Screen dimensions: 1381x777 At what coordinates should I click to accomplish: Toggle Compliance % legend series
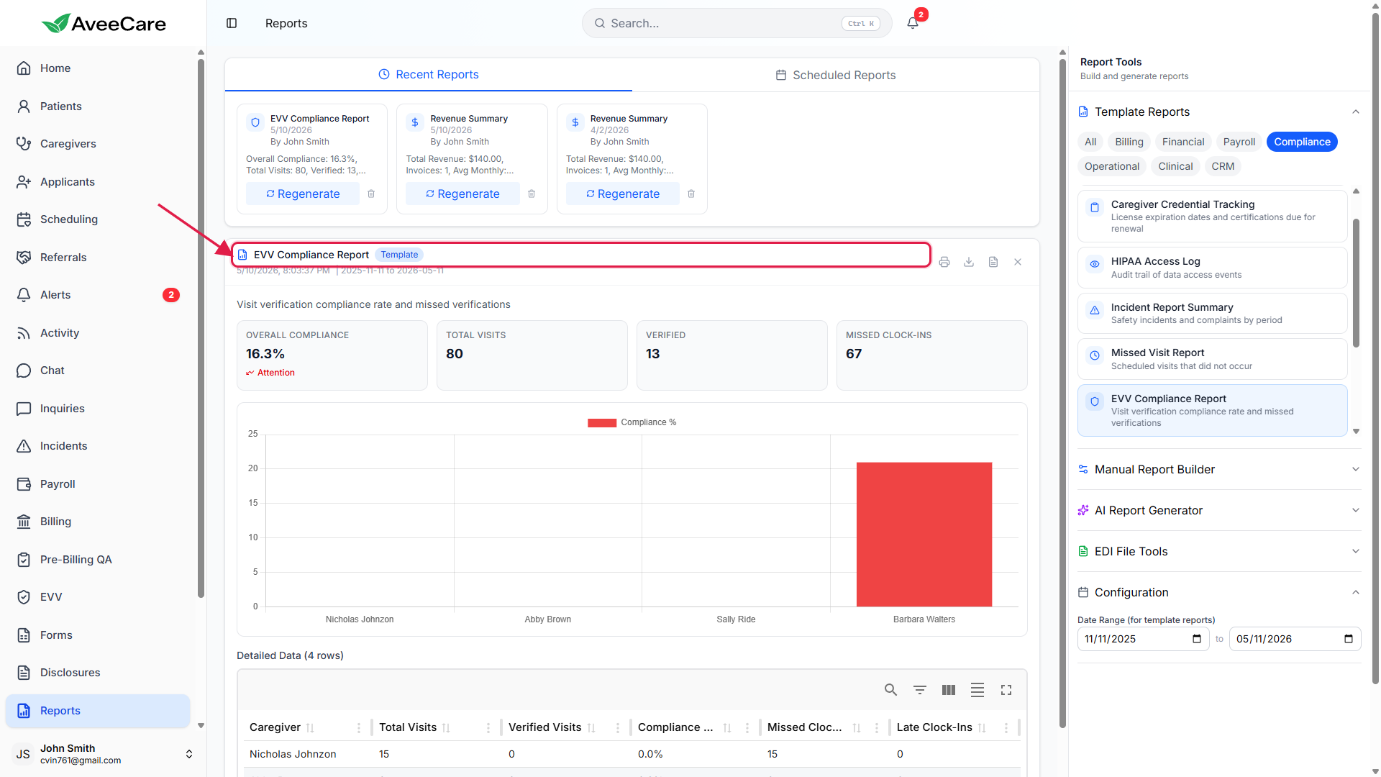(x=632, y=422)
